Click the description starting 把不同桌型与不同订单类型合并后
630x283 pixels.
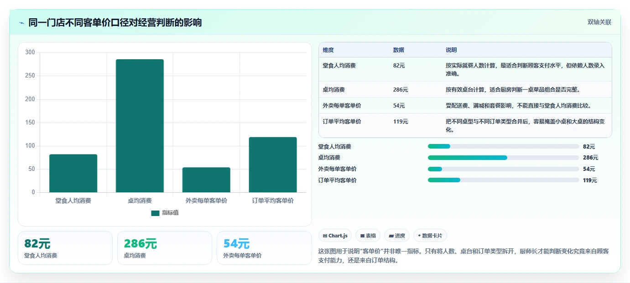click(525, 126)
